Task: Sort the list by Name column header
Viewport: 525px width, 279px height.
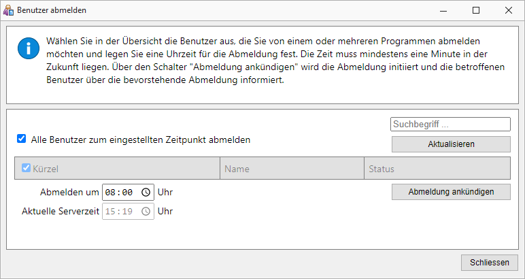Action: [x=292, y=168]
